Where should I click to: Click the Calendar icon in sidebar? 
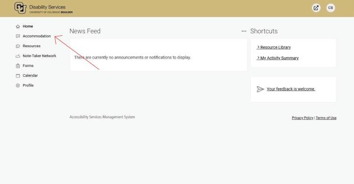[18, 75]
